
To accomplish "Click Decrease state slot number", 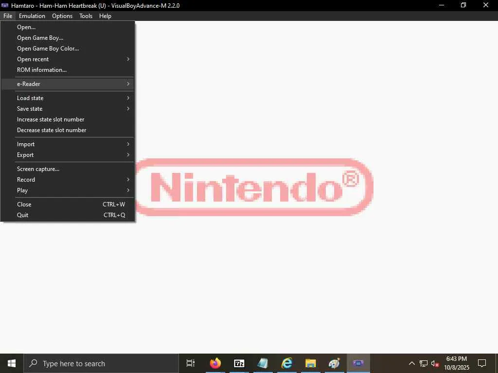I will coord(68,130).
